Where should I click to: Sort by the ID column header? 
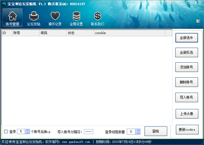7,33
